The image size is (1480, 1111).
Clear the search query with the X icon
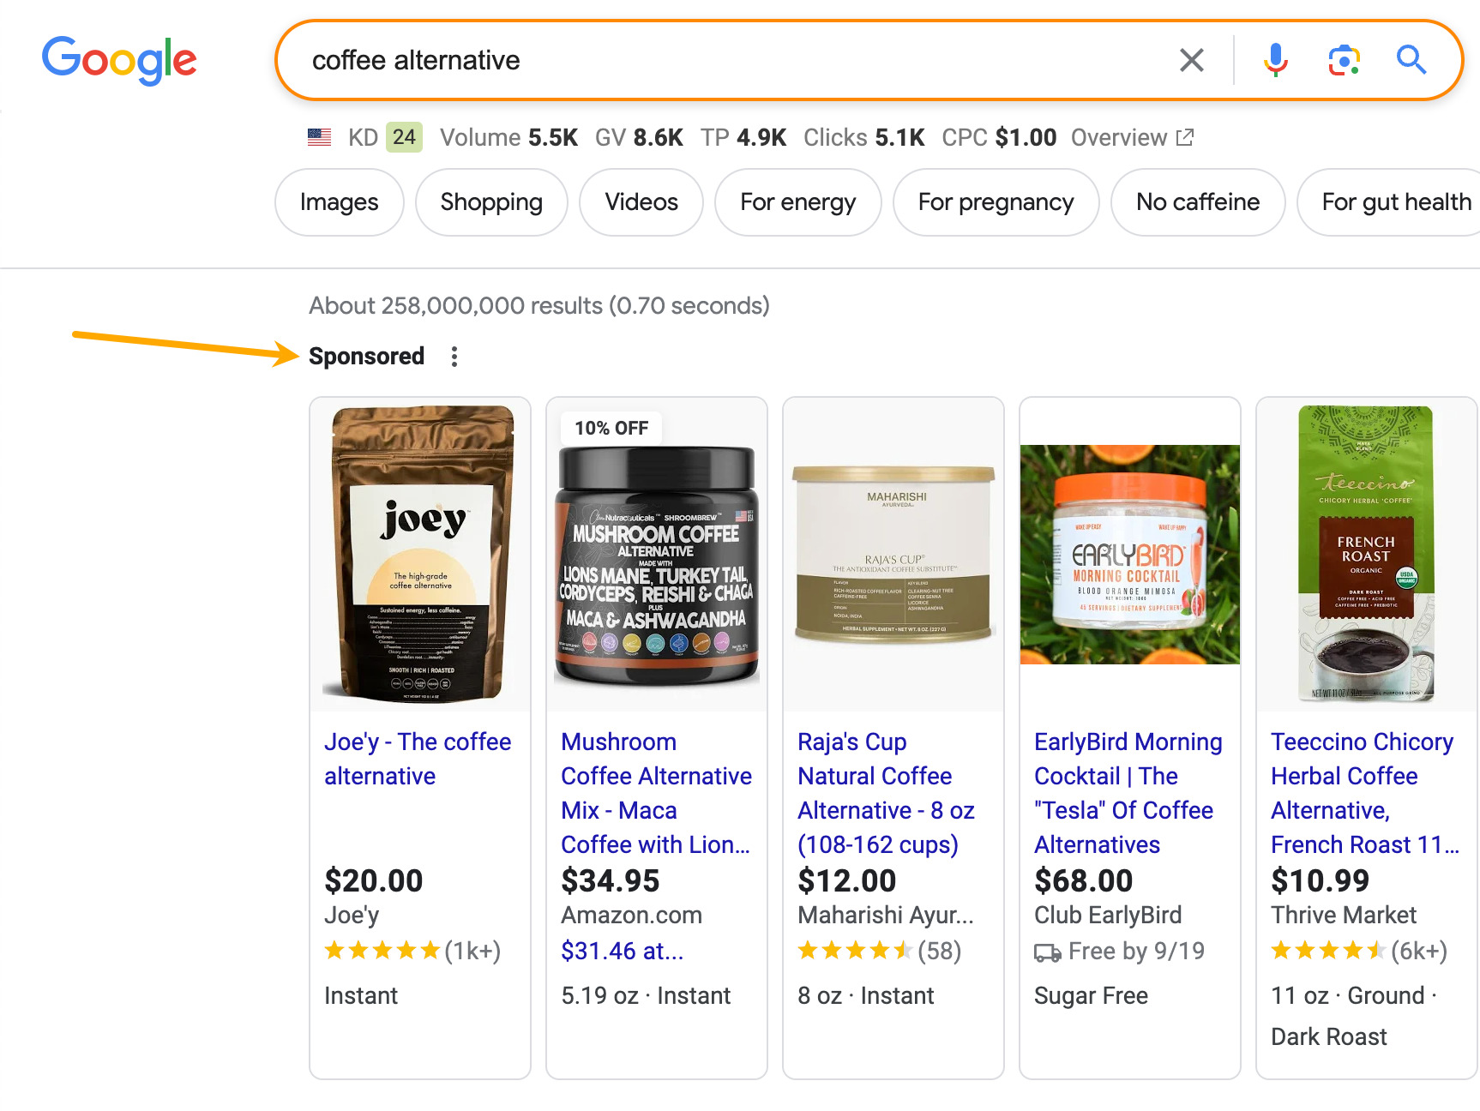point(1191,60)
